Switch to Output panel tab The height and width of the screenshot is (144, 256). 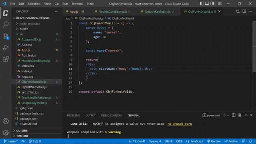[x=90, y=116]
